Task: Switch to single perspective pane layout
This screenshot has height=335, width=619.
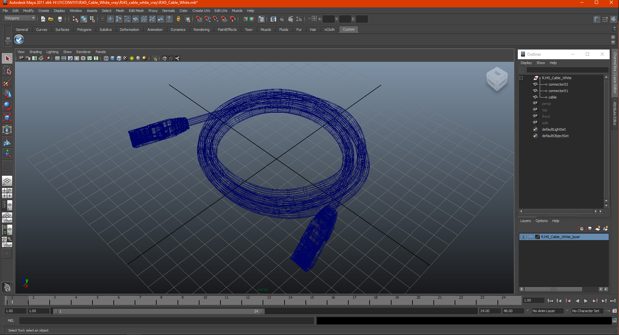Action: tap(7, 181)
